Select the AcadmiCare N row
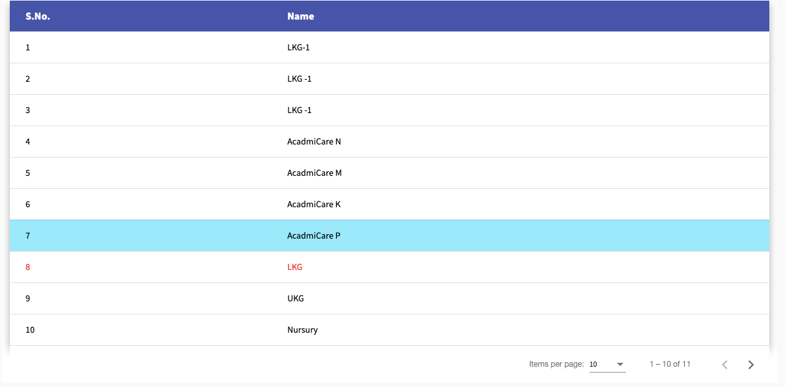 315,141
